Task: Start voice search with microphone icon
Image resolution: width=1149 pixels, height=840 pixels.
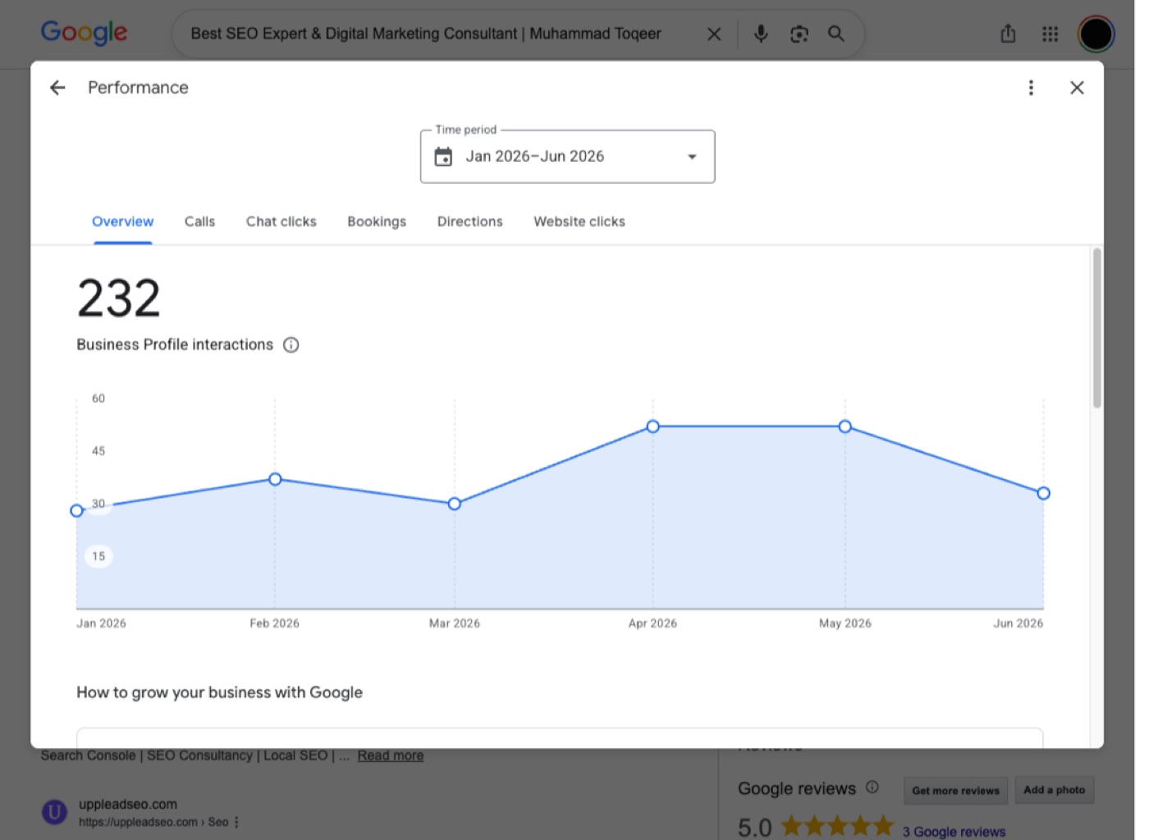Action: tap(761, 34)
